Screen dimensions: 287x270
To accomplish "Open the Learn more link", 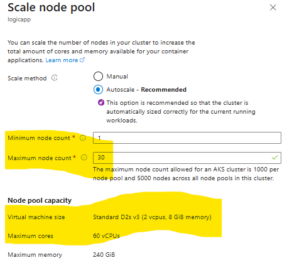I will coord(62,60).
